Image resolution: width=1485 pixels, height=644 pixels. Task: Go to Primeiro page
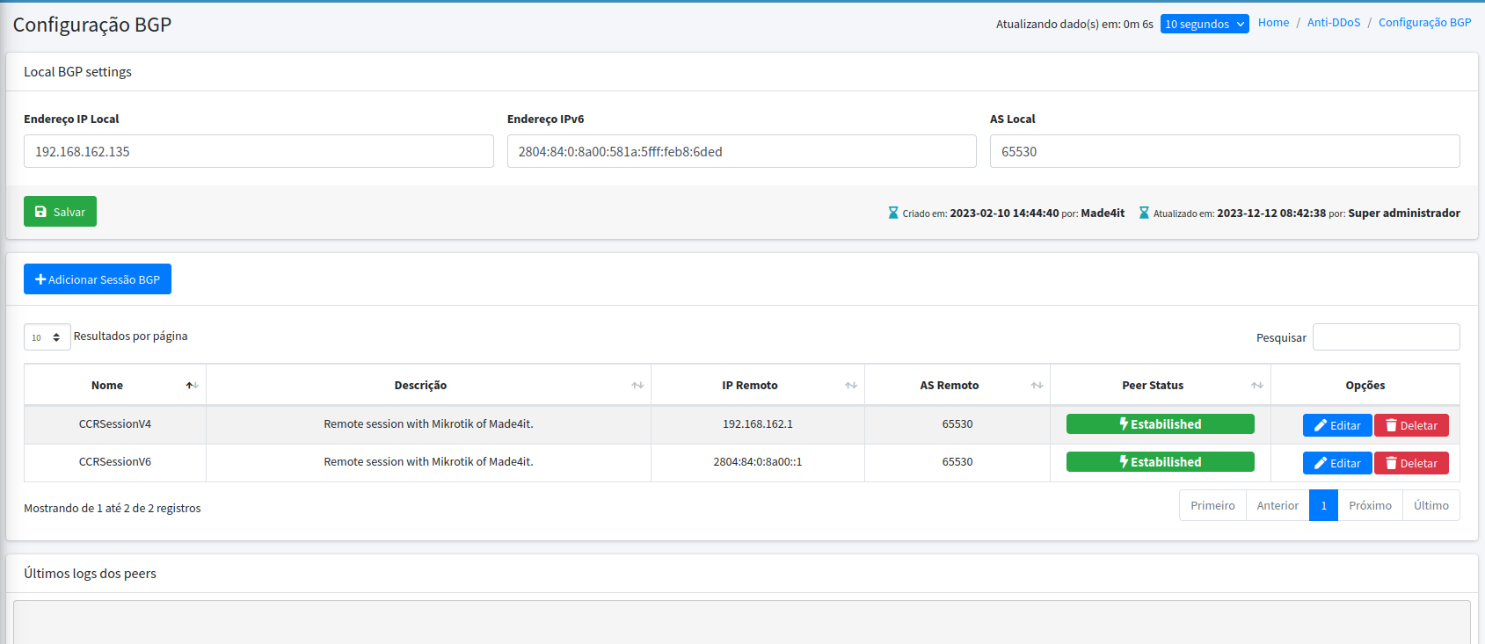tap(1212, 505)
